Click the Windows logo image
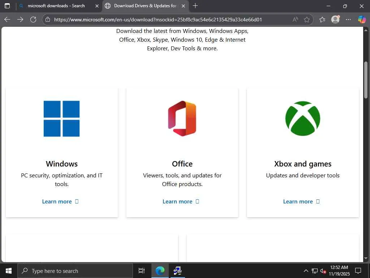 point(61,119)
